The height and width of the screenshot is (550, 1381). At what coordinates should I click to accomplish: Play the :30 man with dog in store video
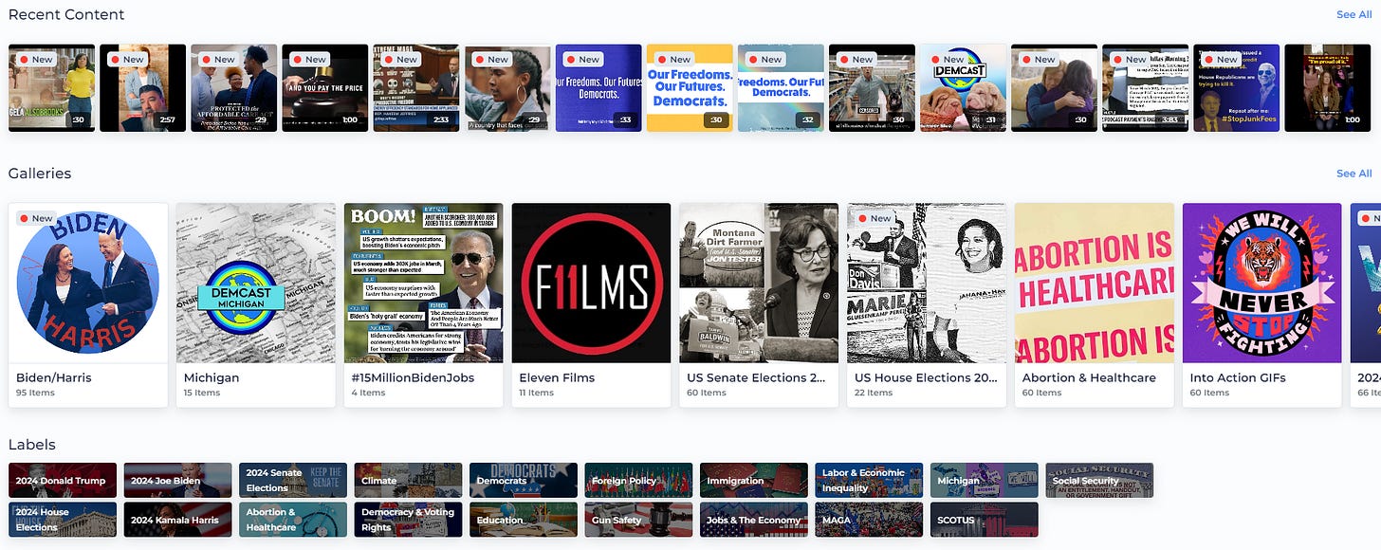[x=871, y=88]
